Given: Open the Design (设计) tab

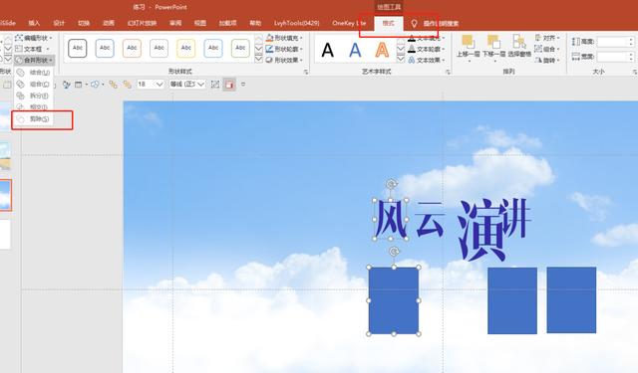Looking at the screenshot, I should tap(59, 23).
